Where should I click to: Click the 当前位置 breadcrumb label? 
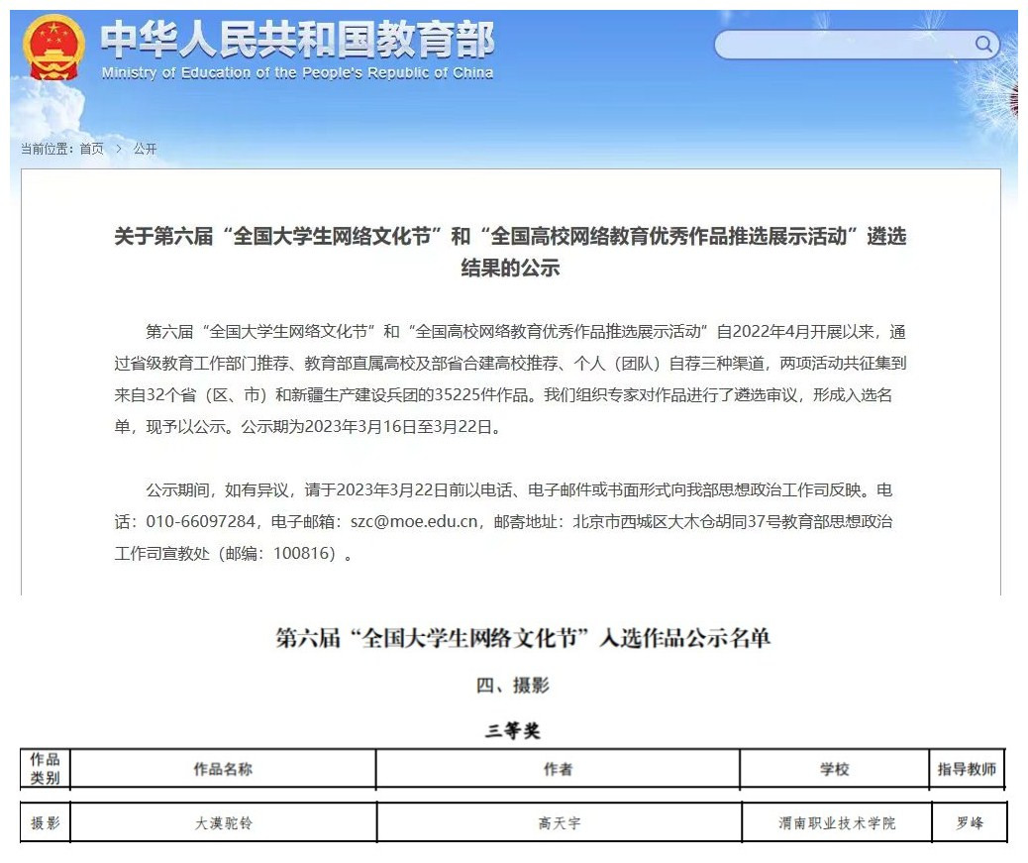point(46,149)
